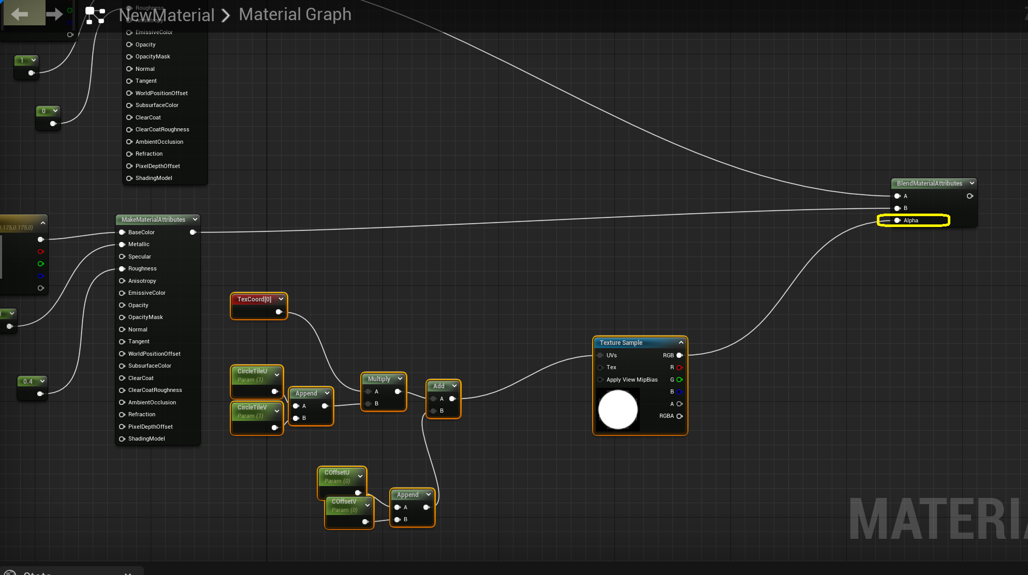Click the BlendMaterialAttributes output pin
This screenshot has height=575, width=1028.
coord(970,196)
